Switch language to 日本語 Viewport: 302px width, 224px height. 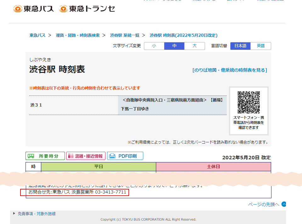[240, 46]
